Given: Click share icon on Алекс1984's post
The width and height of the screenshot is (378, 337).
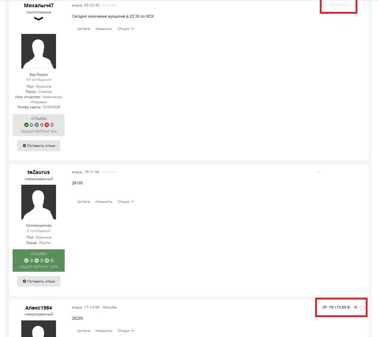Looking at the screenshot, I should pyautogui.click(x=355, y=307).
